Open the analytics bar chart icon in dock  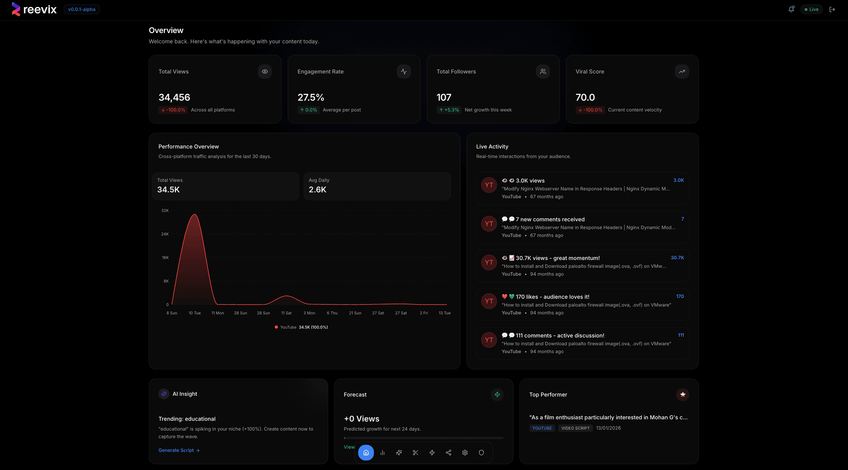coord(382,452)
